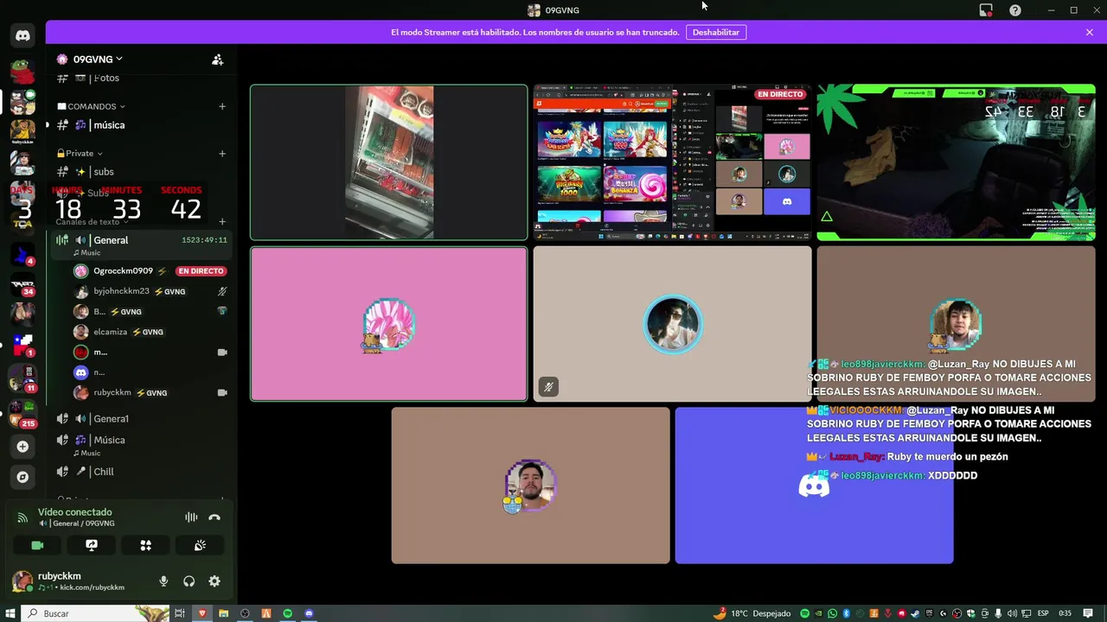Select the General voice channel
This screenshot has width=1107, height=622.
(141, 245)
